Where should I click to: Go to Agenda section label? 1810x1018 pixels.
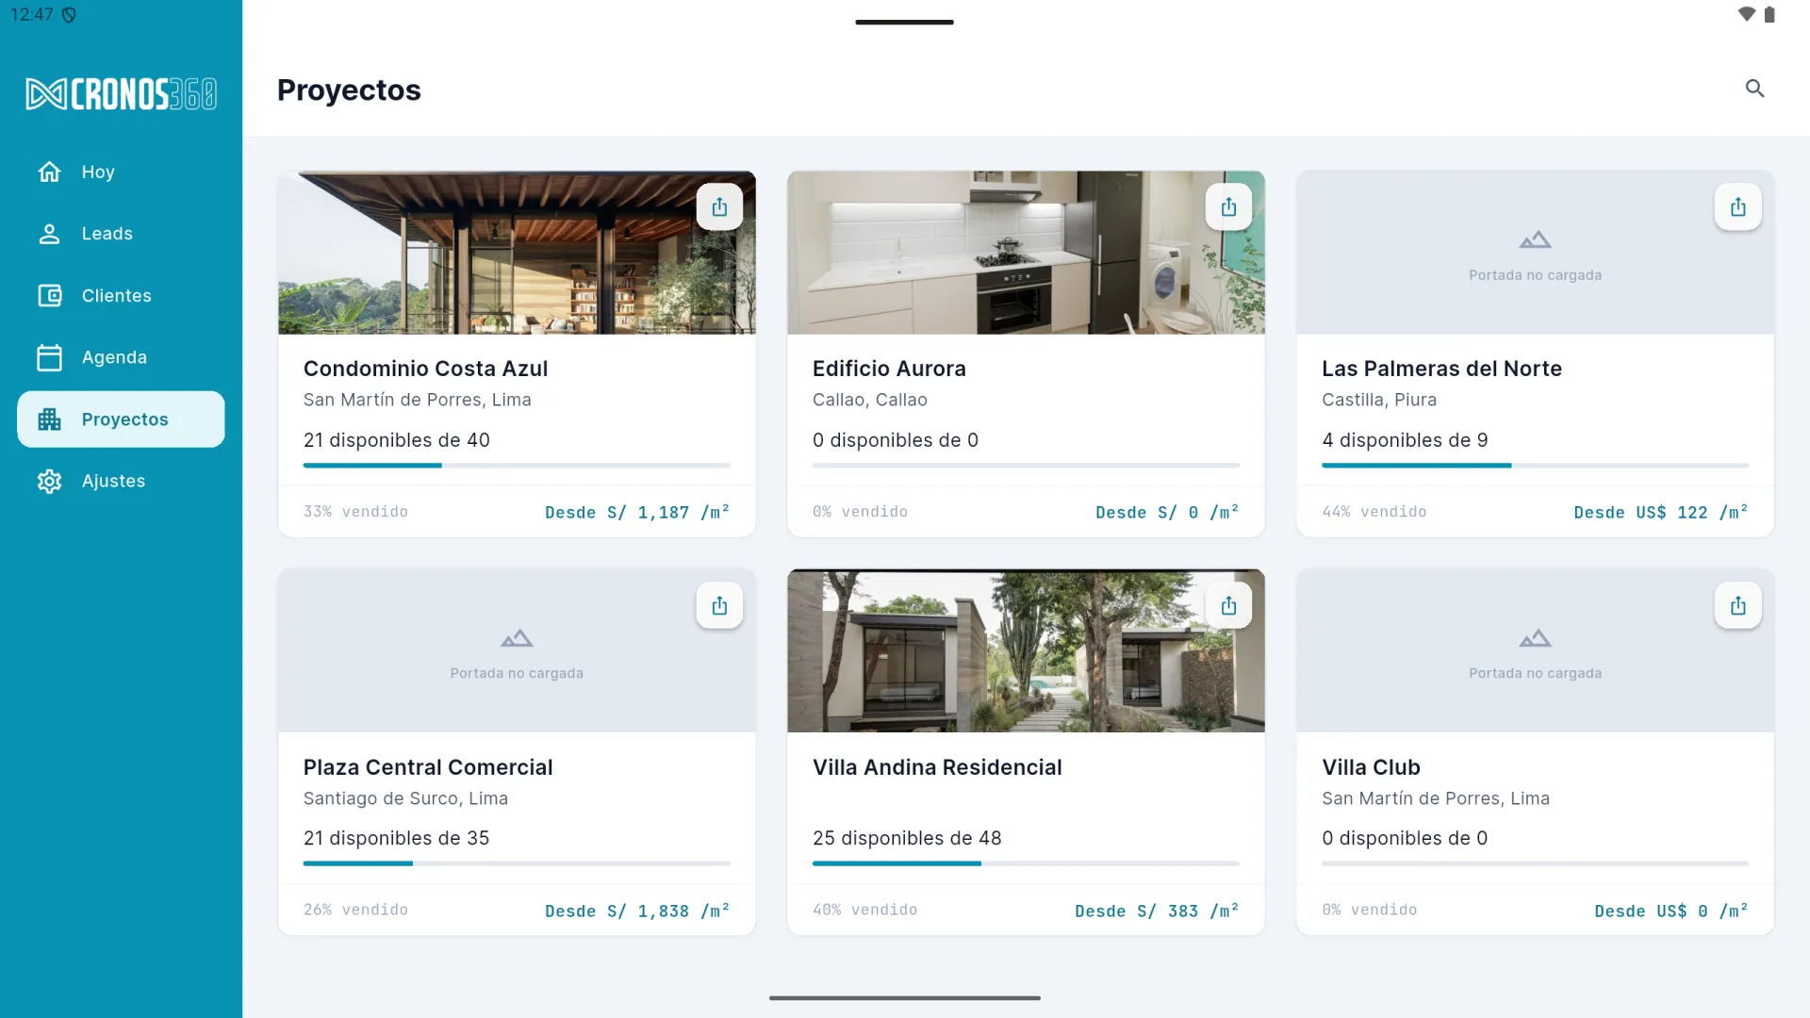click(x=114, y=357)
